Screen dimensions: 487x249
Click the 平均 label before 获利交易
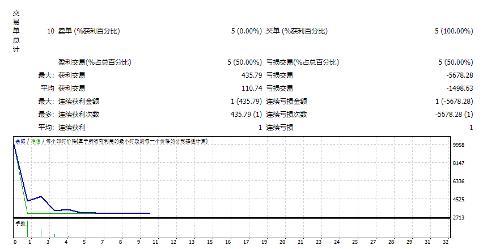pos(47,88)
